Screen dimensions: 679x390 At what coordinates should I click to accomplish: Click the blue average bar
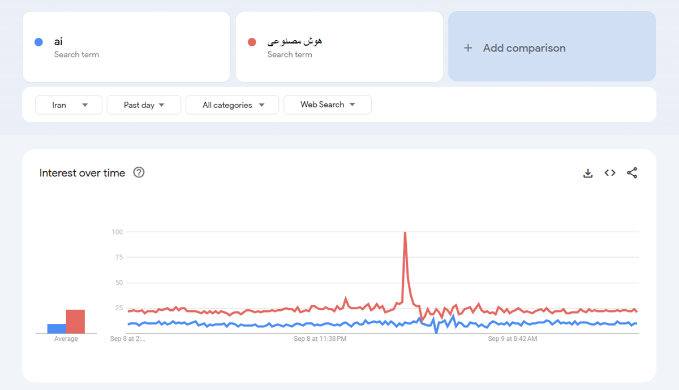(x=57, y=328)
